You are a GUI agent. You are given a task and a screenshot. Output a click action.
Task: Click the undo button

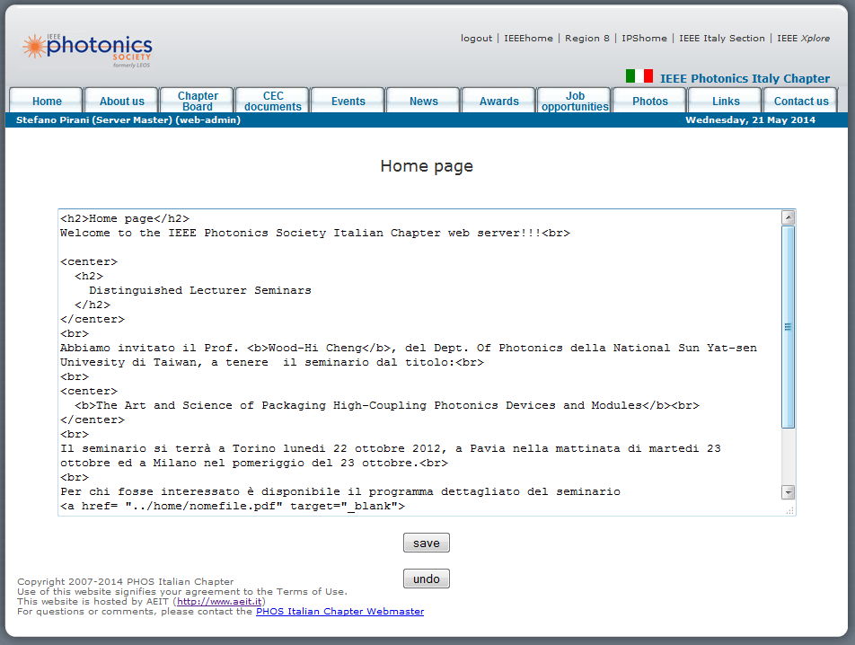click(427, 579)
